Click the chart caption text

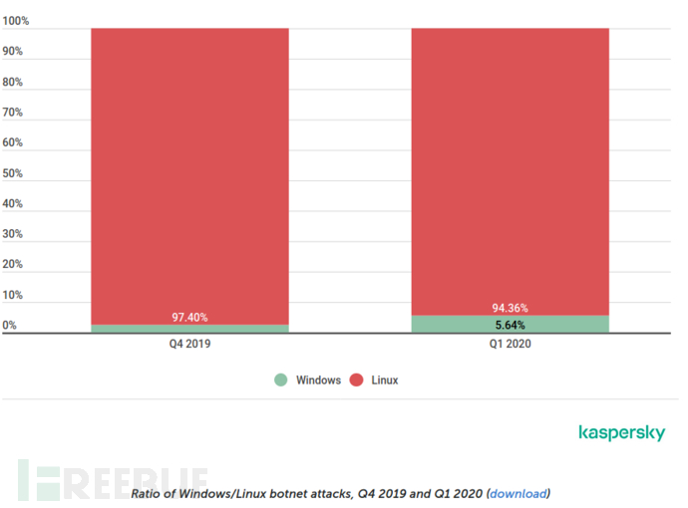pyautogui.click(x=307, y=493)
